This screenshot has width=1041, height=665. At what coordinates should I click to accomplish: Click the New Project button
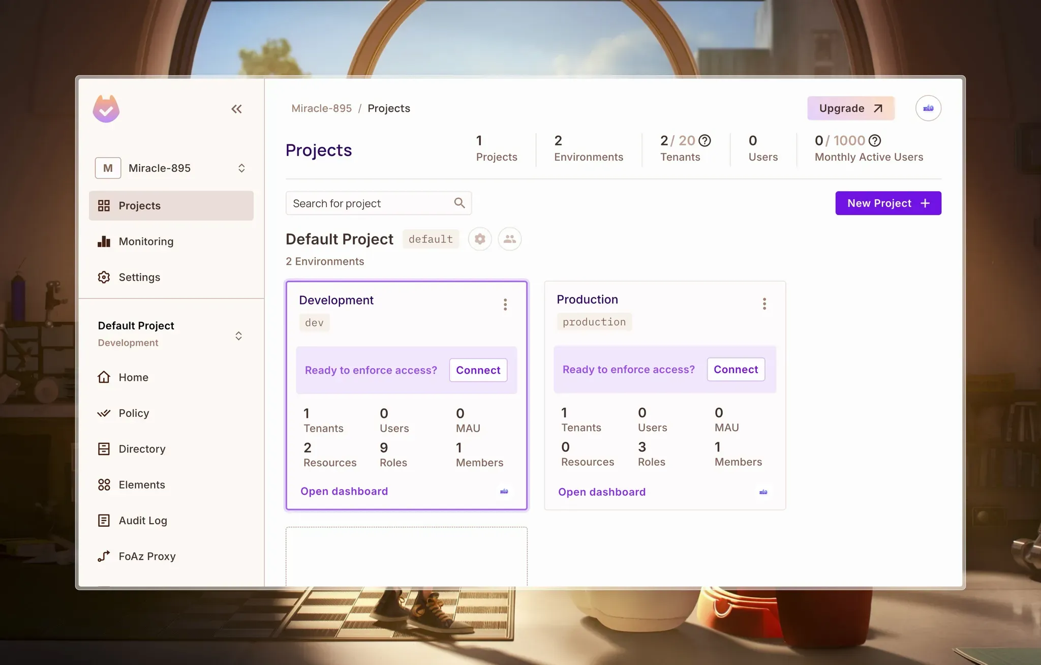tap(887, 203)
